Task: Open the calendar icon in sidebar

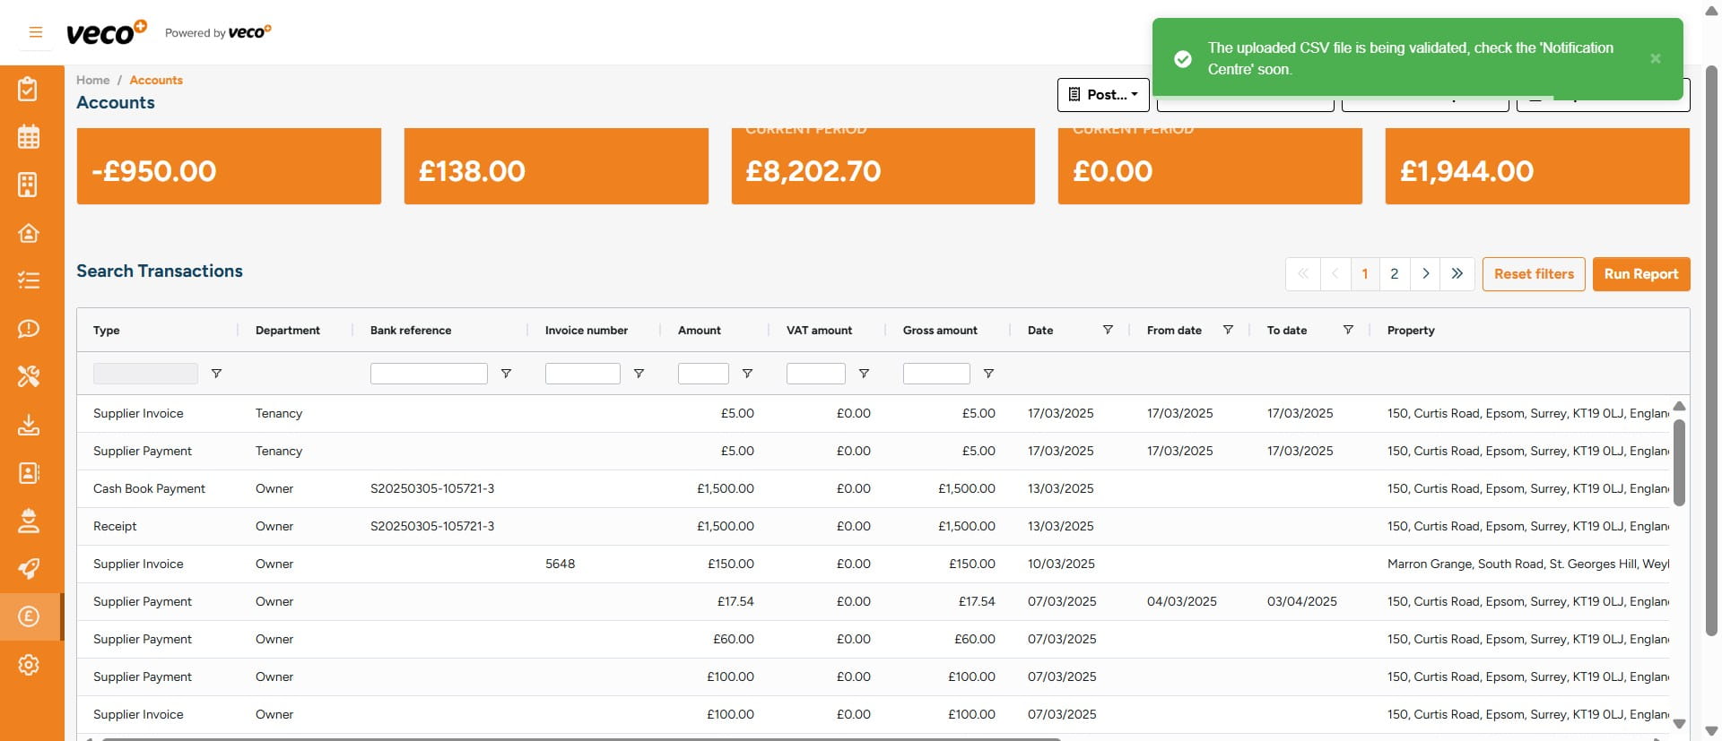Action: [29, 137]
